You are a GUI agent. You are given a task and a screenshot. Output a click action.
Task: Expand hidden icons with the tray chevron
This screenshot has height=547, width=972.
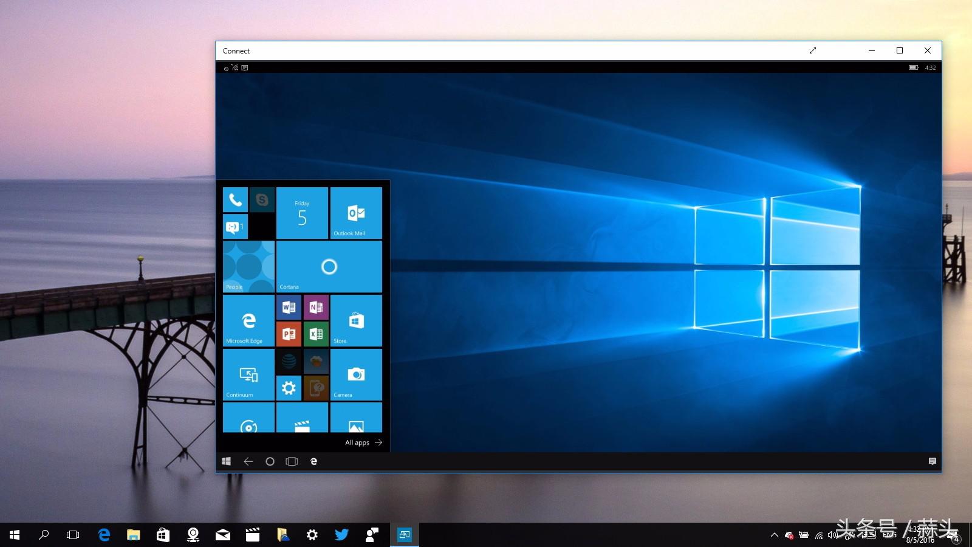pyautogui.click(x=775, y=535)
